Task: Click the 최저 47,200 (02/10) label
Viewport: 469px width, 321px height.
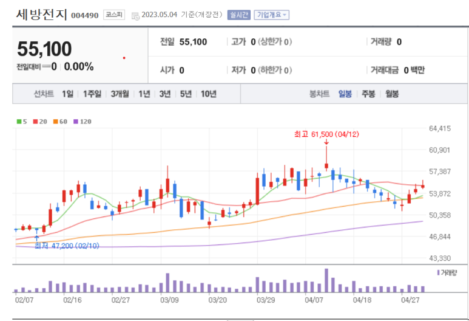Action: [x=67, y=246]
